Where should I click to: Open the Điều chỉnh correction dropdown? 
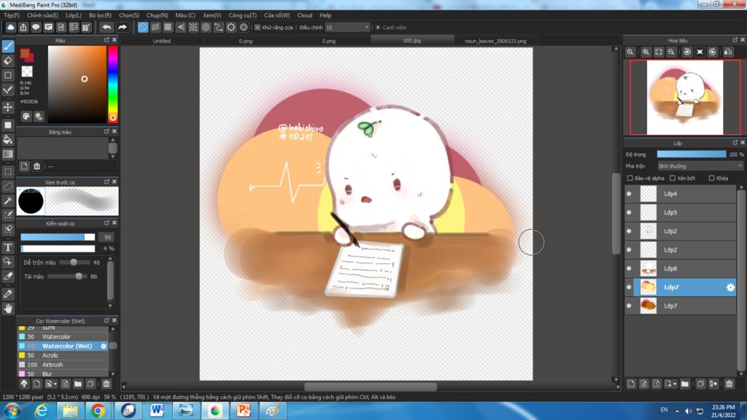347,28
